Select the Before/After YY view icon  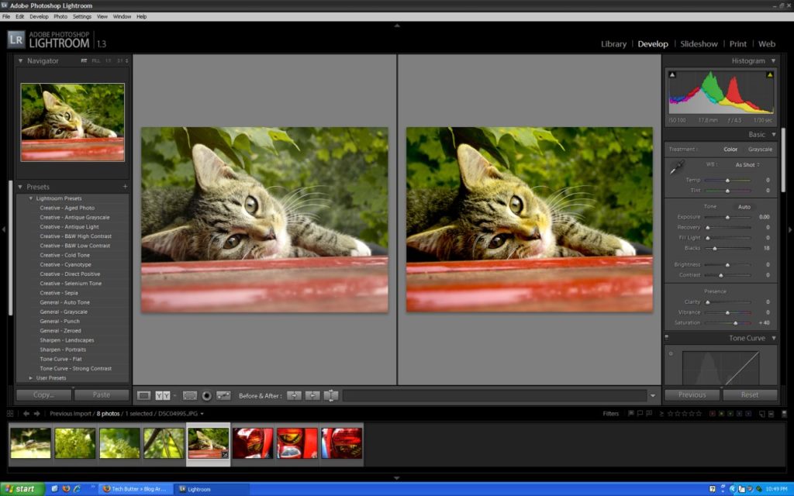(163, 395)
